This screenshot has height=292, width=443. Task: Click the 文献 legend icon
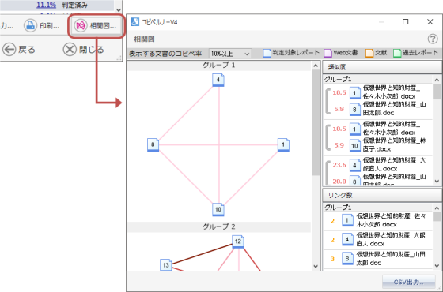(x=369, y=53)
